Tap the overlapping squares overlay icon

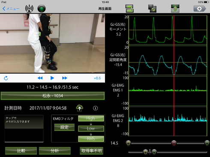152,9
